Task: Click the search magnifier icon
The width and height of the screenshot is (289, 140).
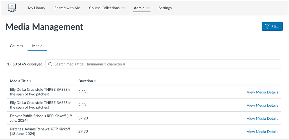Action: [x=50, y=64]
